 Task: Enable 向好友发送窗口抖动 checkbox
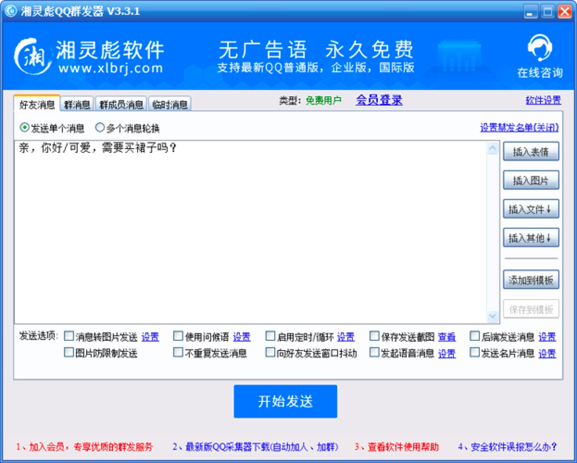270,352
